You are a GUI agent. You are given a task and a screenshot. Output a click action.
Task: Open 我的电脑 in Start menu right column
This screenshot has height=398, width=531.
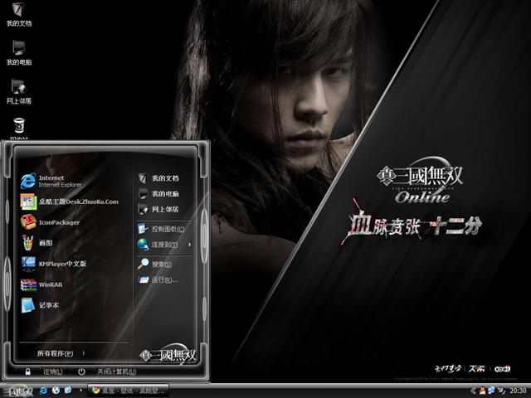(x=158, y=193)
